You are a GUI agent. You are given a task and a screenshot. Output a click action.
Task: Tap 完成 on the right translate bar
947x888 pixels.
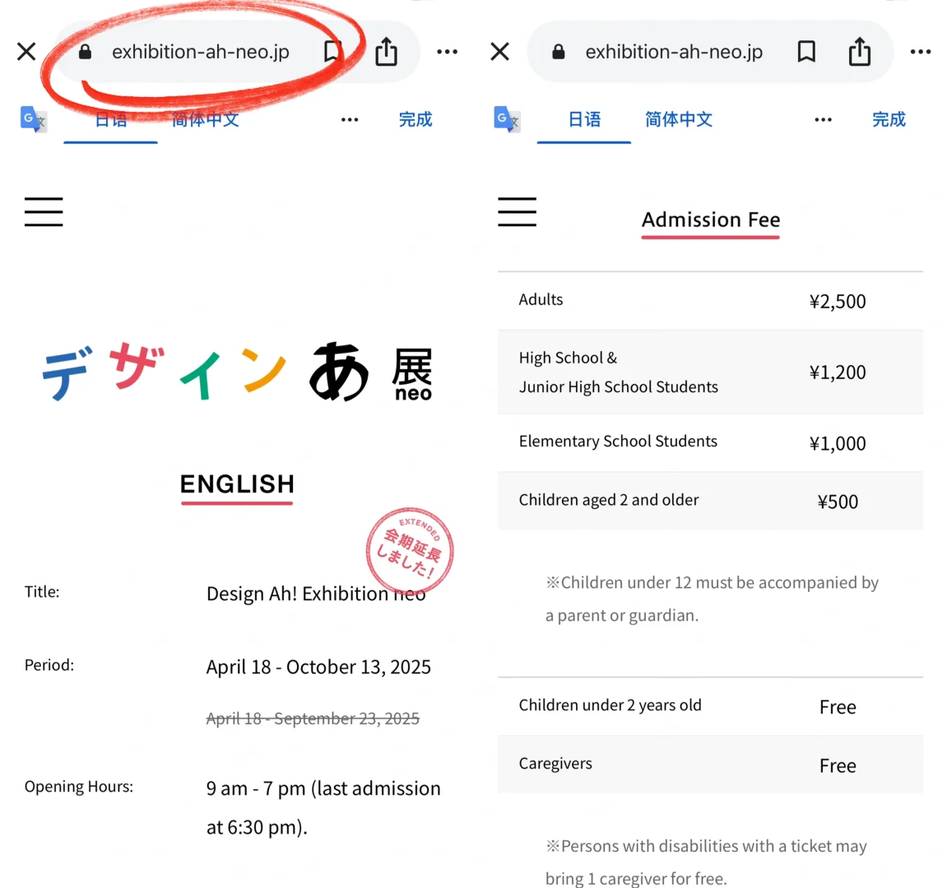tap(889, 119)
